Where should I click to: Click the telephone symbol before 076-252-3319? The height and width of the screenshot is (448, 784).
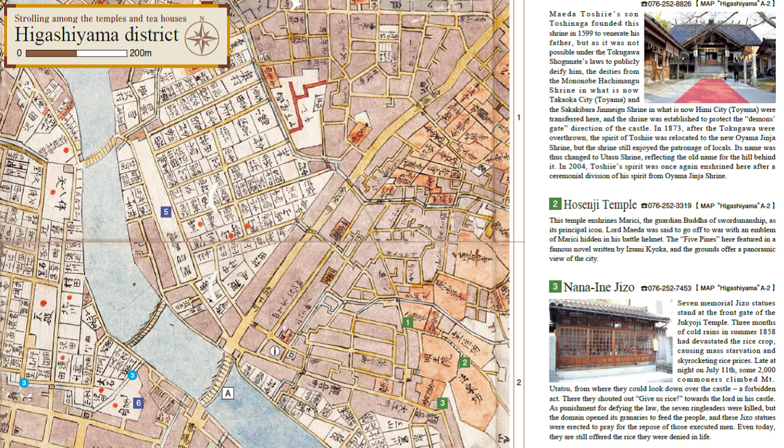click(x=645, y=206)
